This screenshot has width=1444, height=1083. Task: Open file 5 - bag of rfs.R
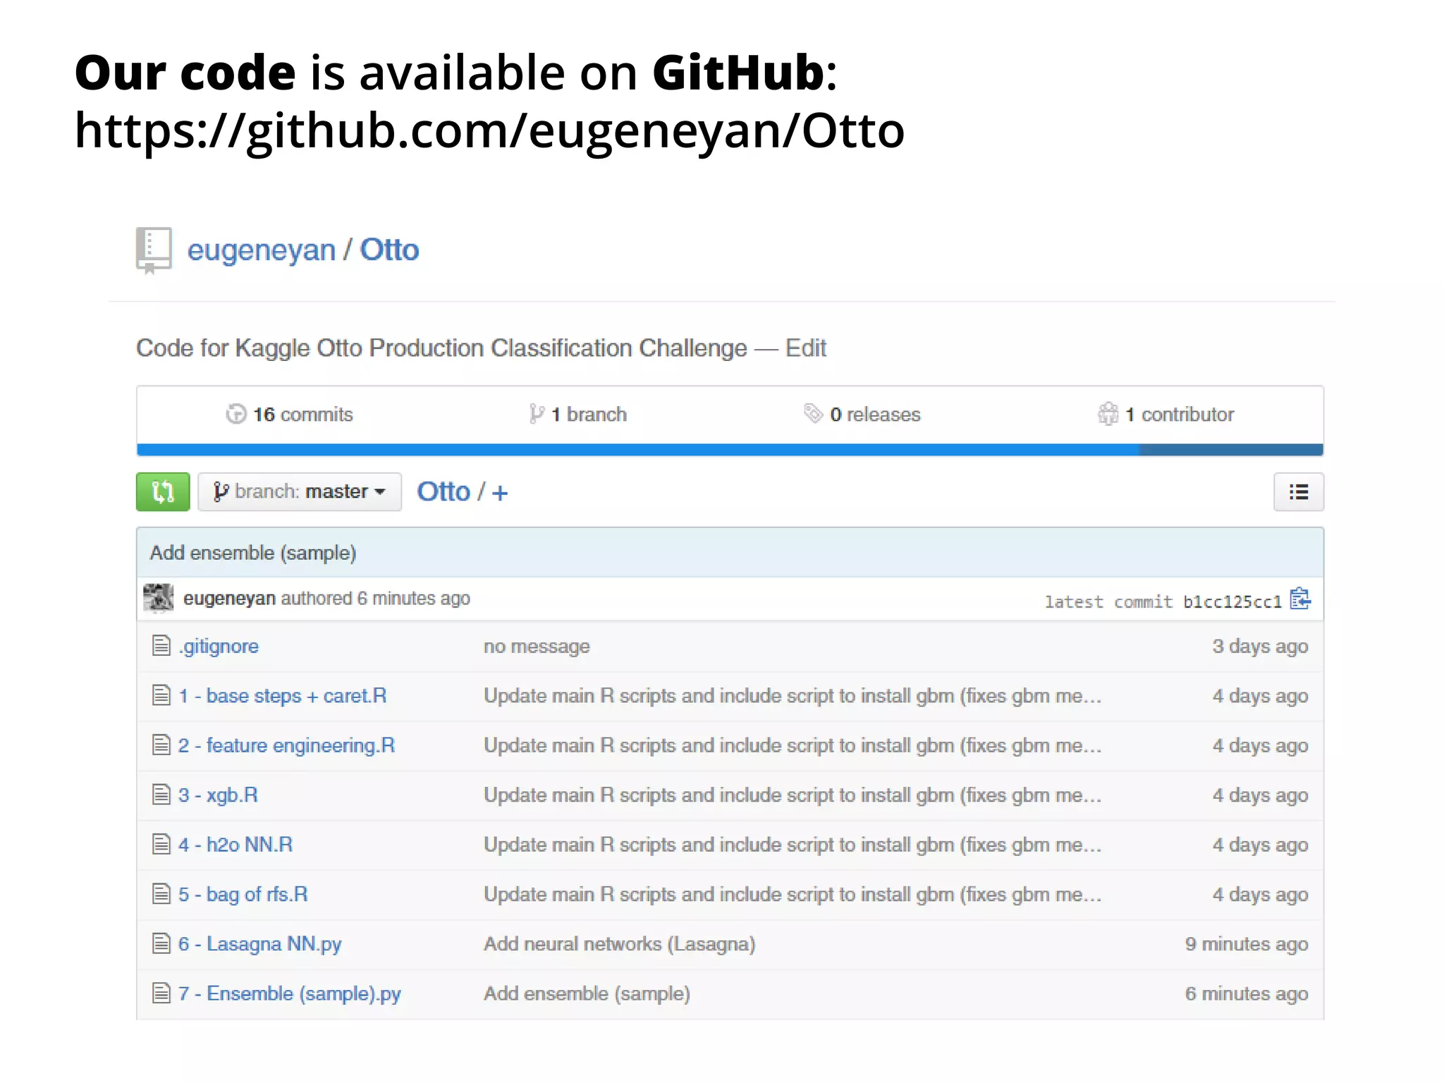[x=243, y=895]
